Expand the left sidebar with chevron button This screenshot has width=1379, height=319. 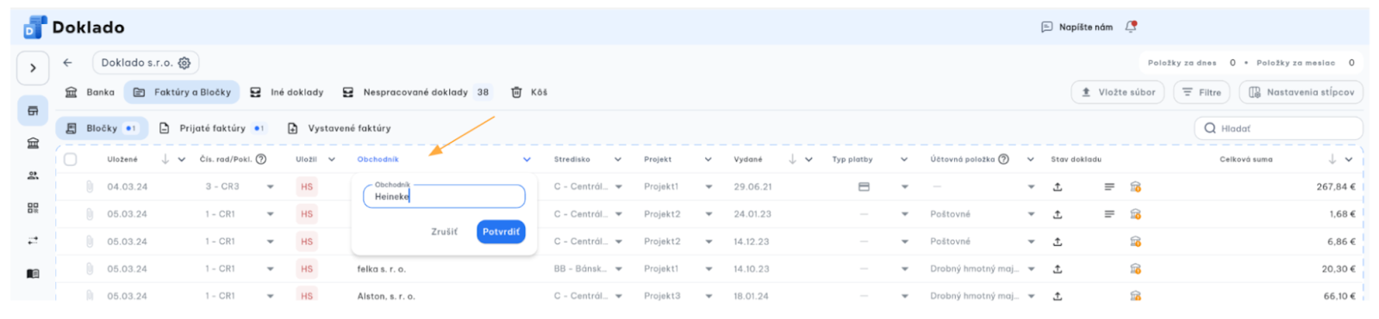click(33, 68)
